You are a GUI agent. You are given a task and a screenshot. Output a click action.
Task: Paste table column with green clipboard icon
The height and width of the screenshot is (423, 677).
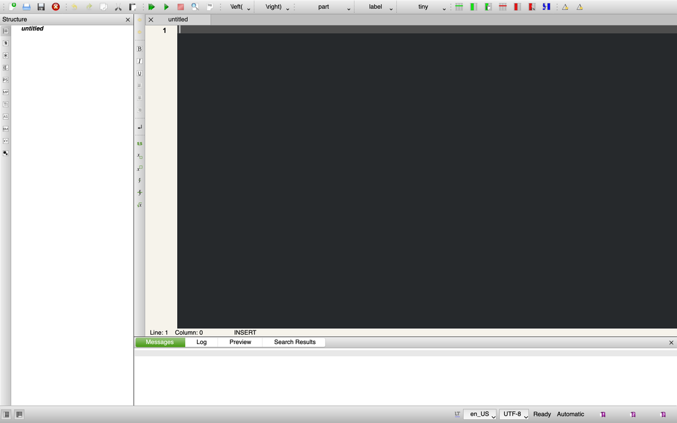click(488, 7)
